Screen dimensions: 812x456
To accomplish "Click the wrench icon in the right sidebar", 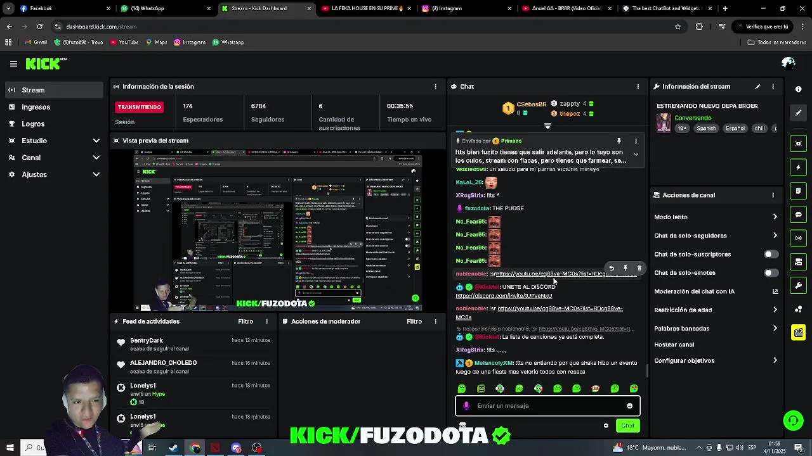I will 799,286.
